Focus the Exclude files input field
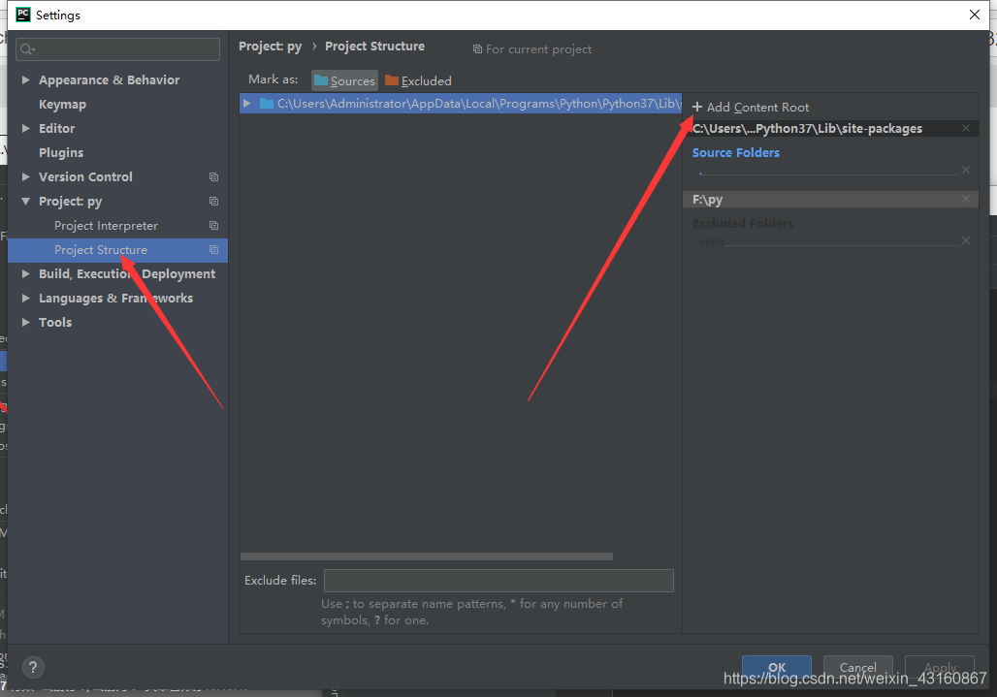Screen dimensions: 997x697 click(x=498, y=581)
